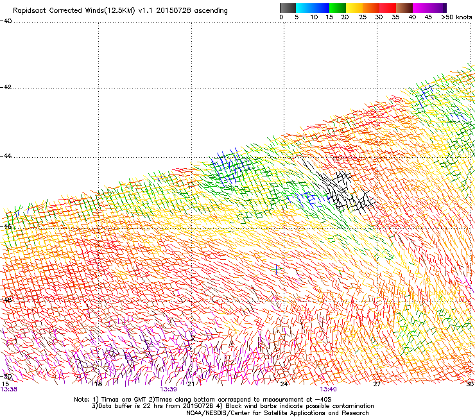Click the 'Times are GMT' note line
The height and width of the screenshot is (417, 475).
tap(203, 400)
